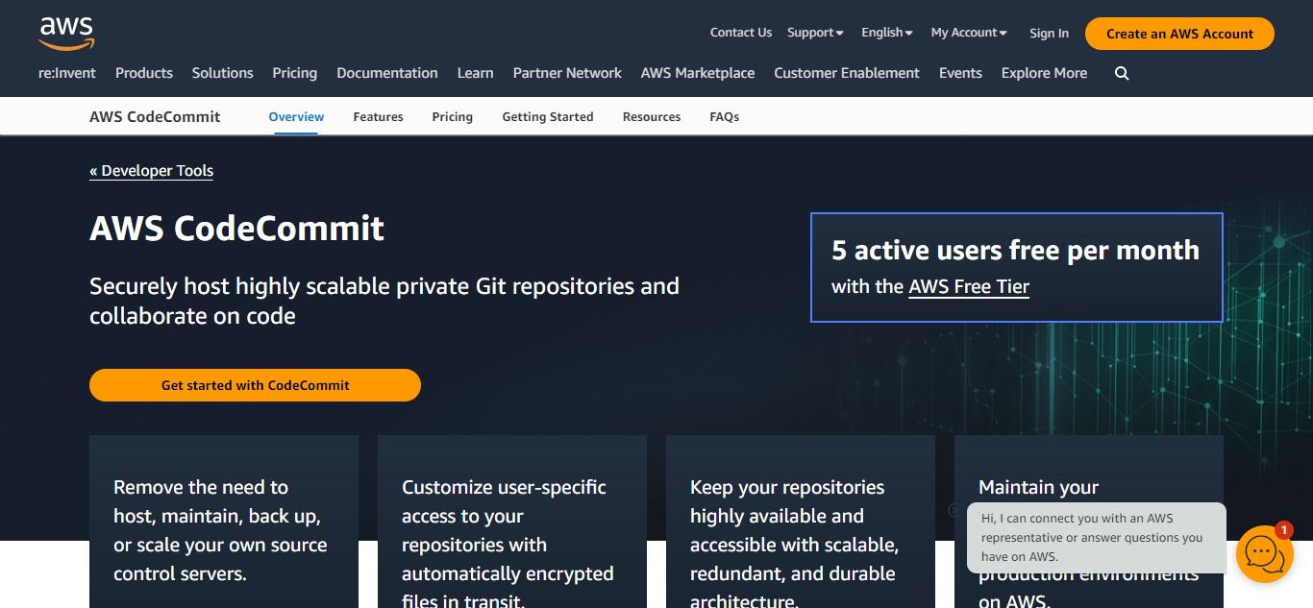Click the Sign In link
1313x608 pixels.
point(1049,34)
